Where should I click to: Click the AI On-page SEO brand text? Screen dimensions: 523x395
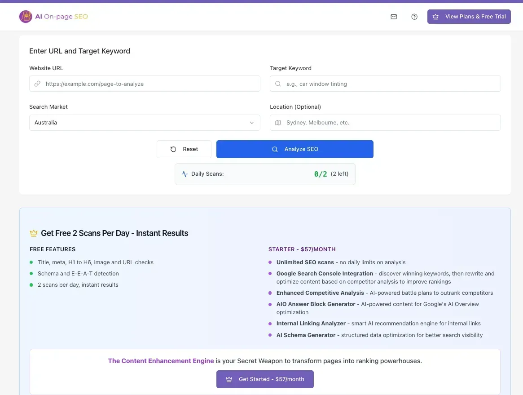pos(61,17)
